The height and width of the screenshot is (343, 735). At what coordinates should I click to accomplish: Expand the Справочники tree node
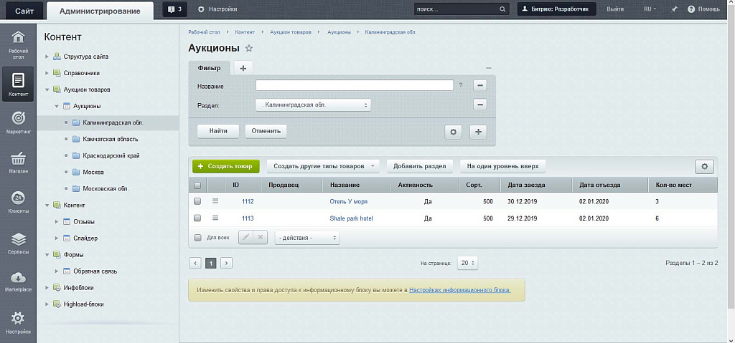coord(47,73)
